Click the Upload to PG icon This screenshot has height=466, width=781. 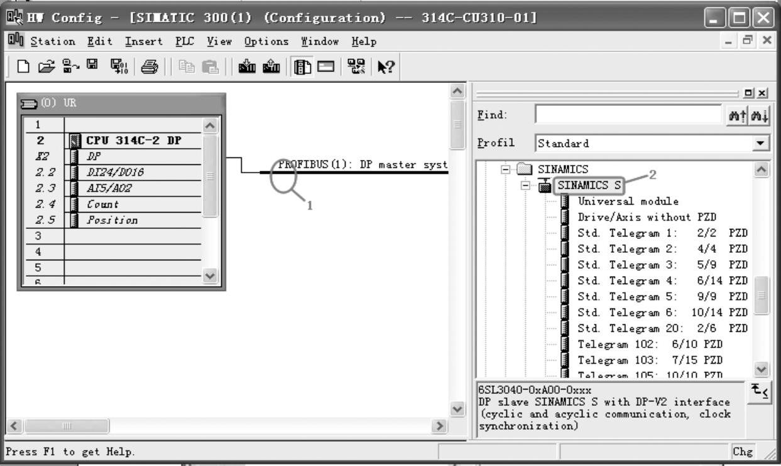271,66
